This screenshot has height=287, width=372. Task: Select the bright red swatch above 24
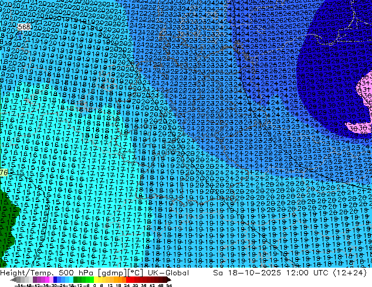click(128, 280)
